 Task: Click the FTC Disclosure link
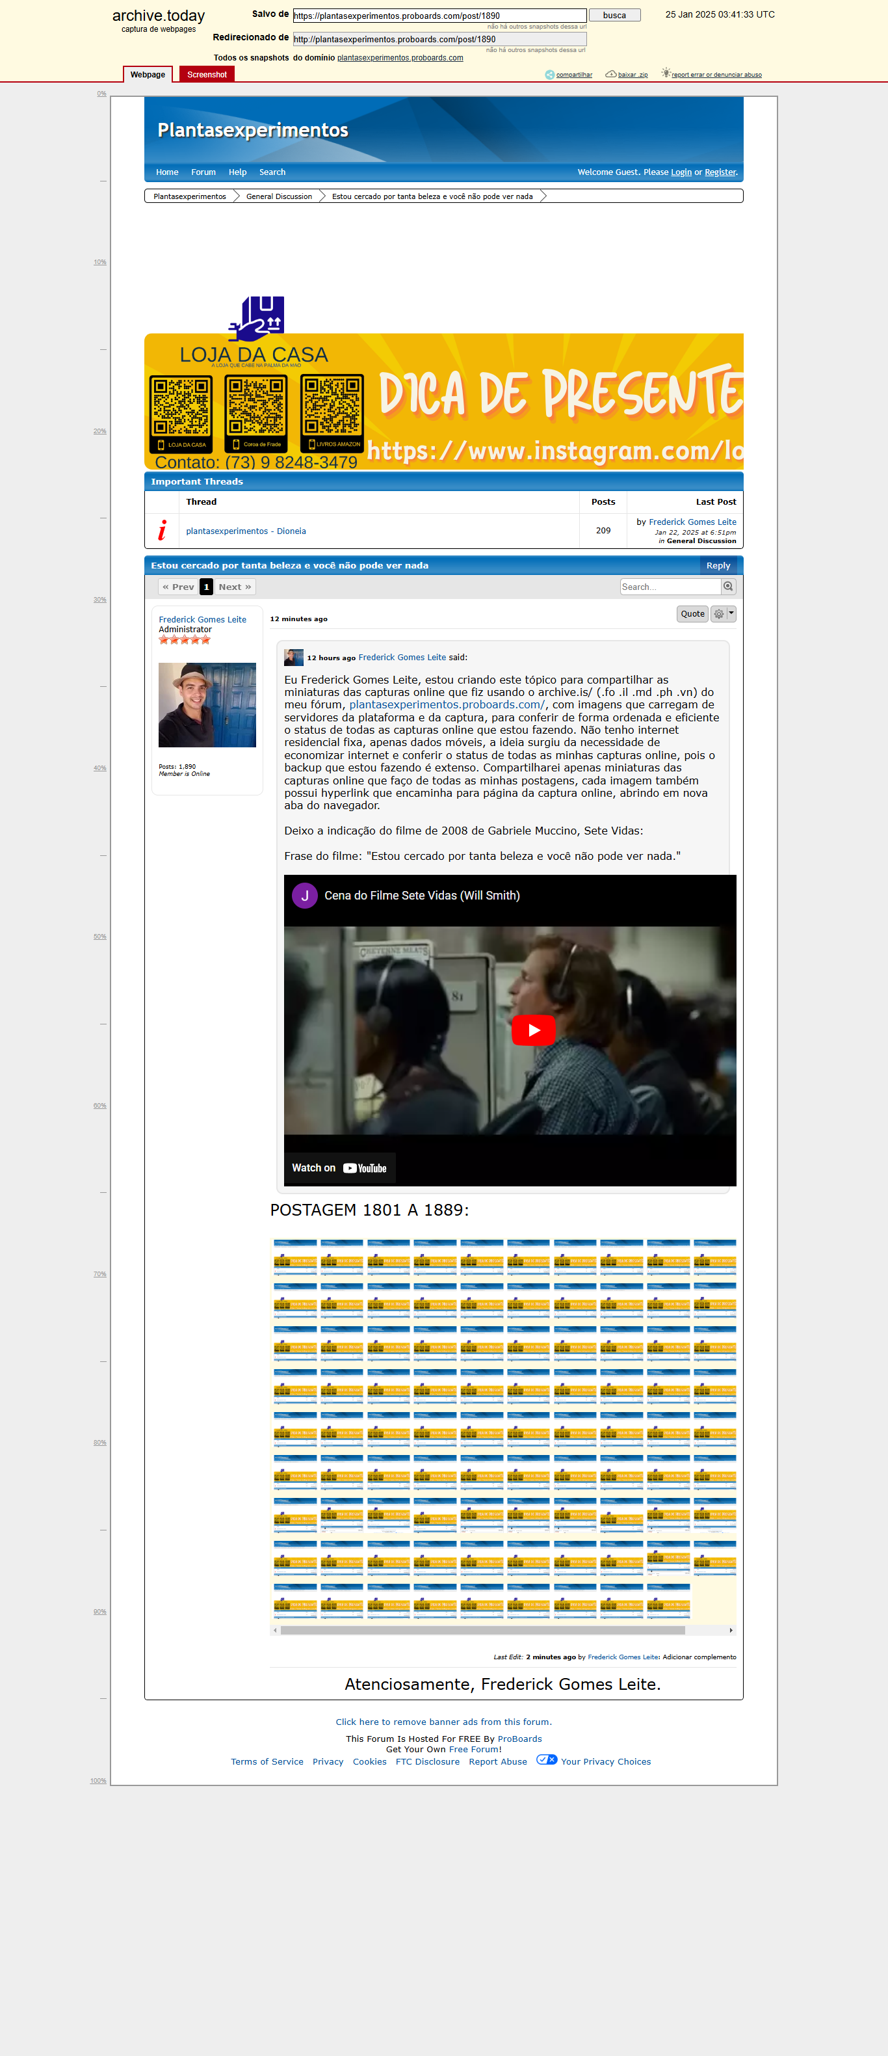[428, 1761]
